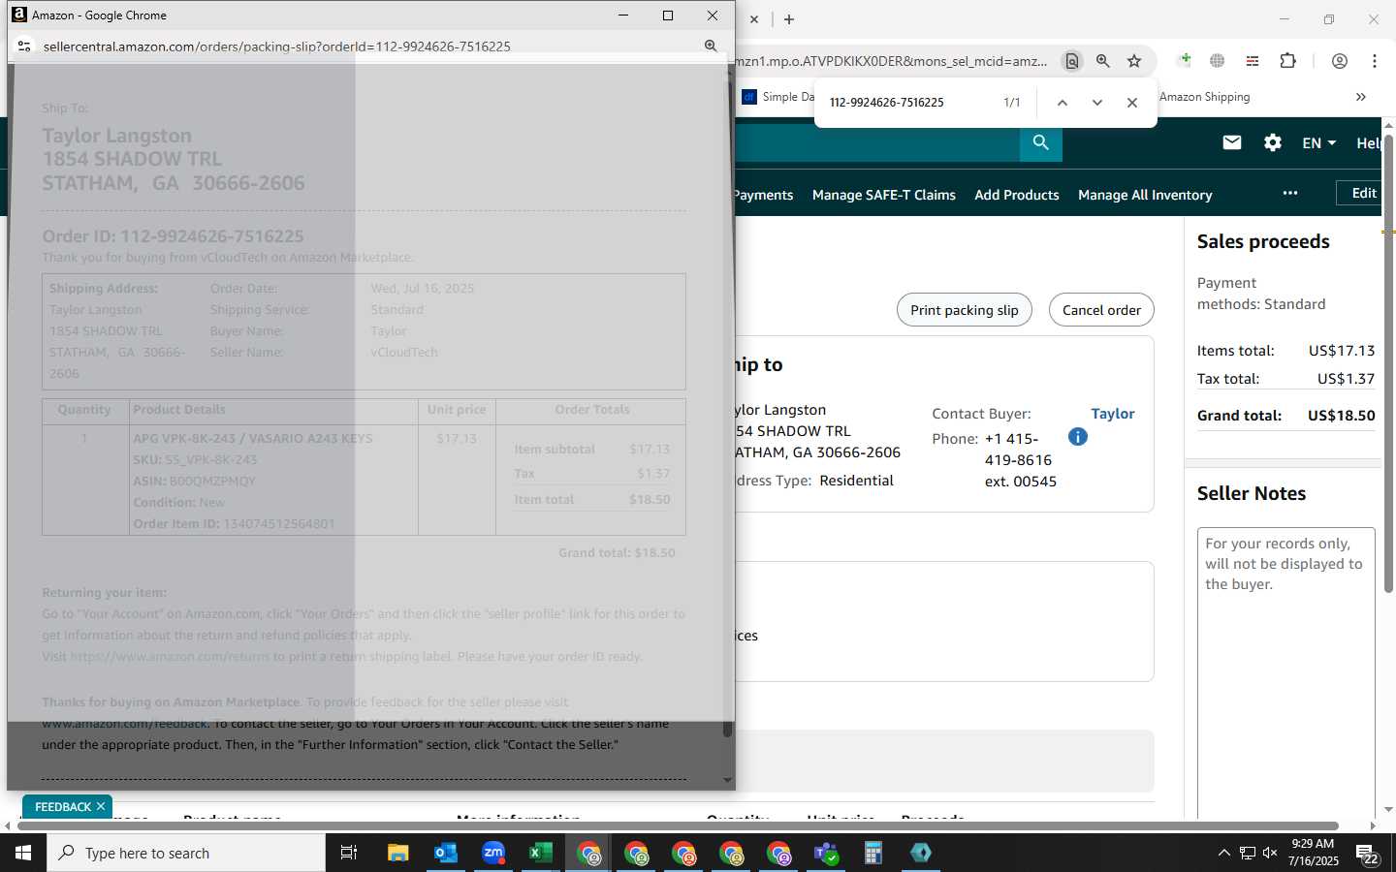Click the Amazon Shipping bookmark
1396x872 pixels.
(x=1204, y=97)
